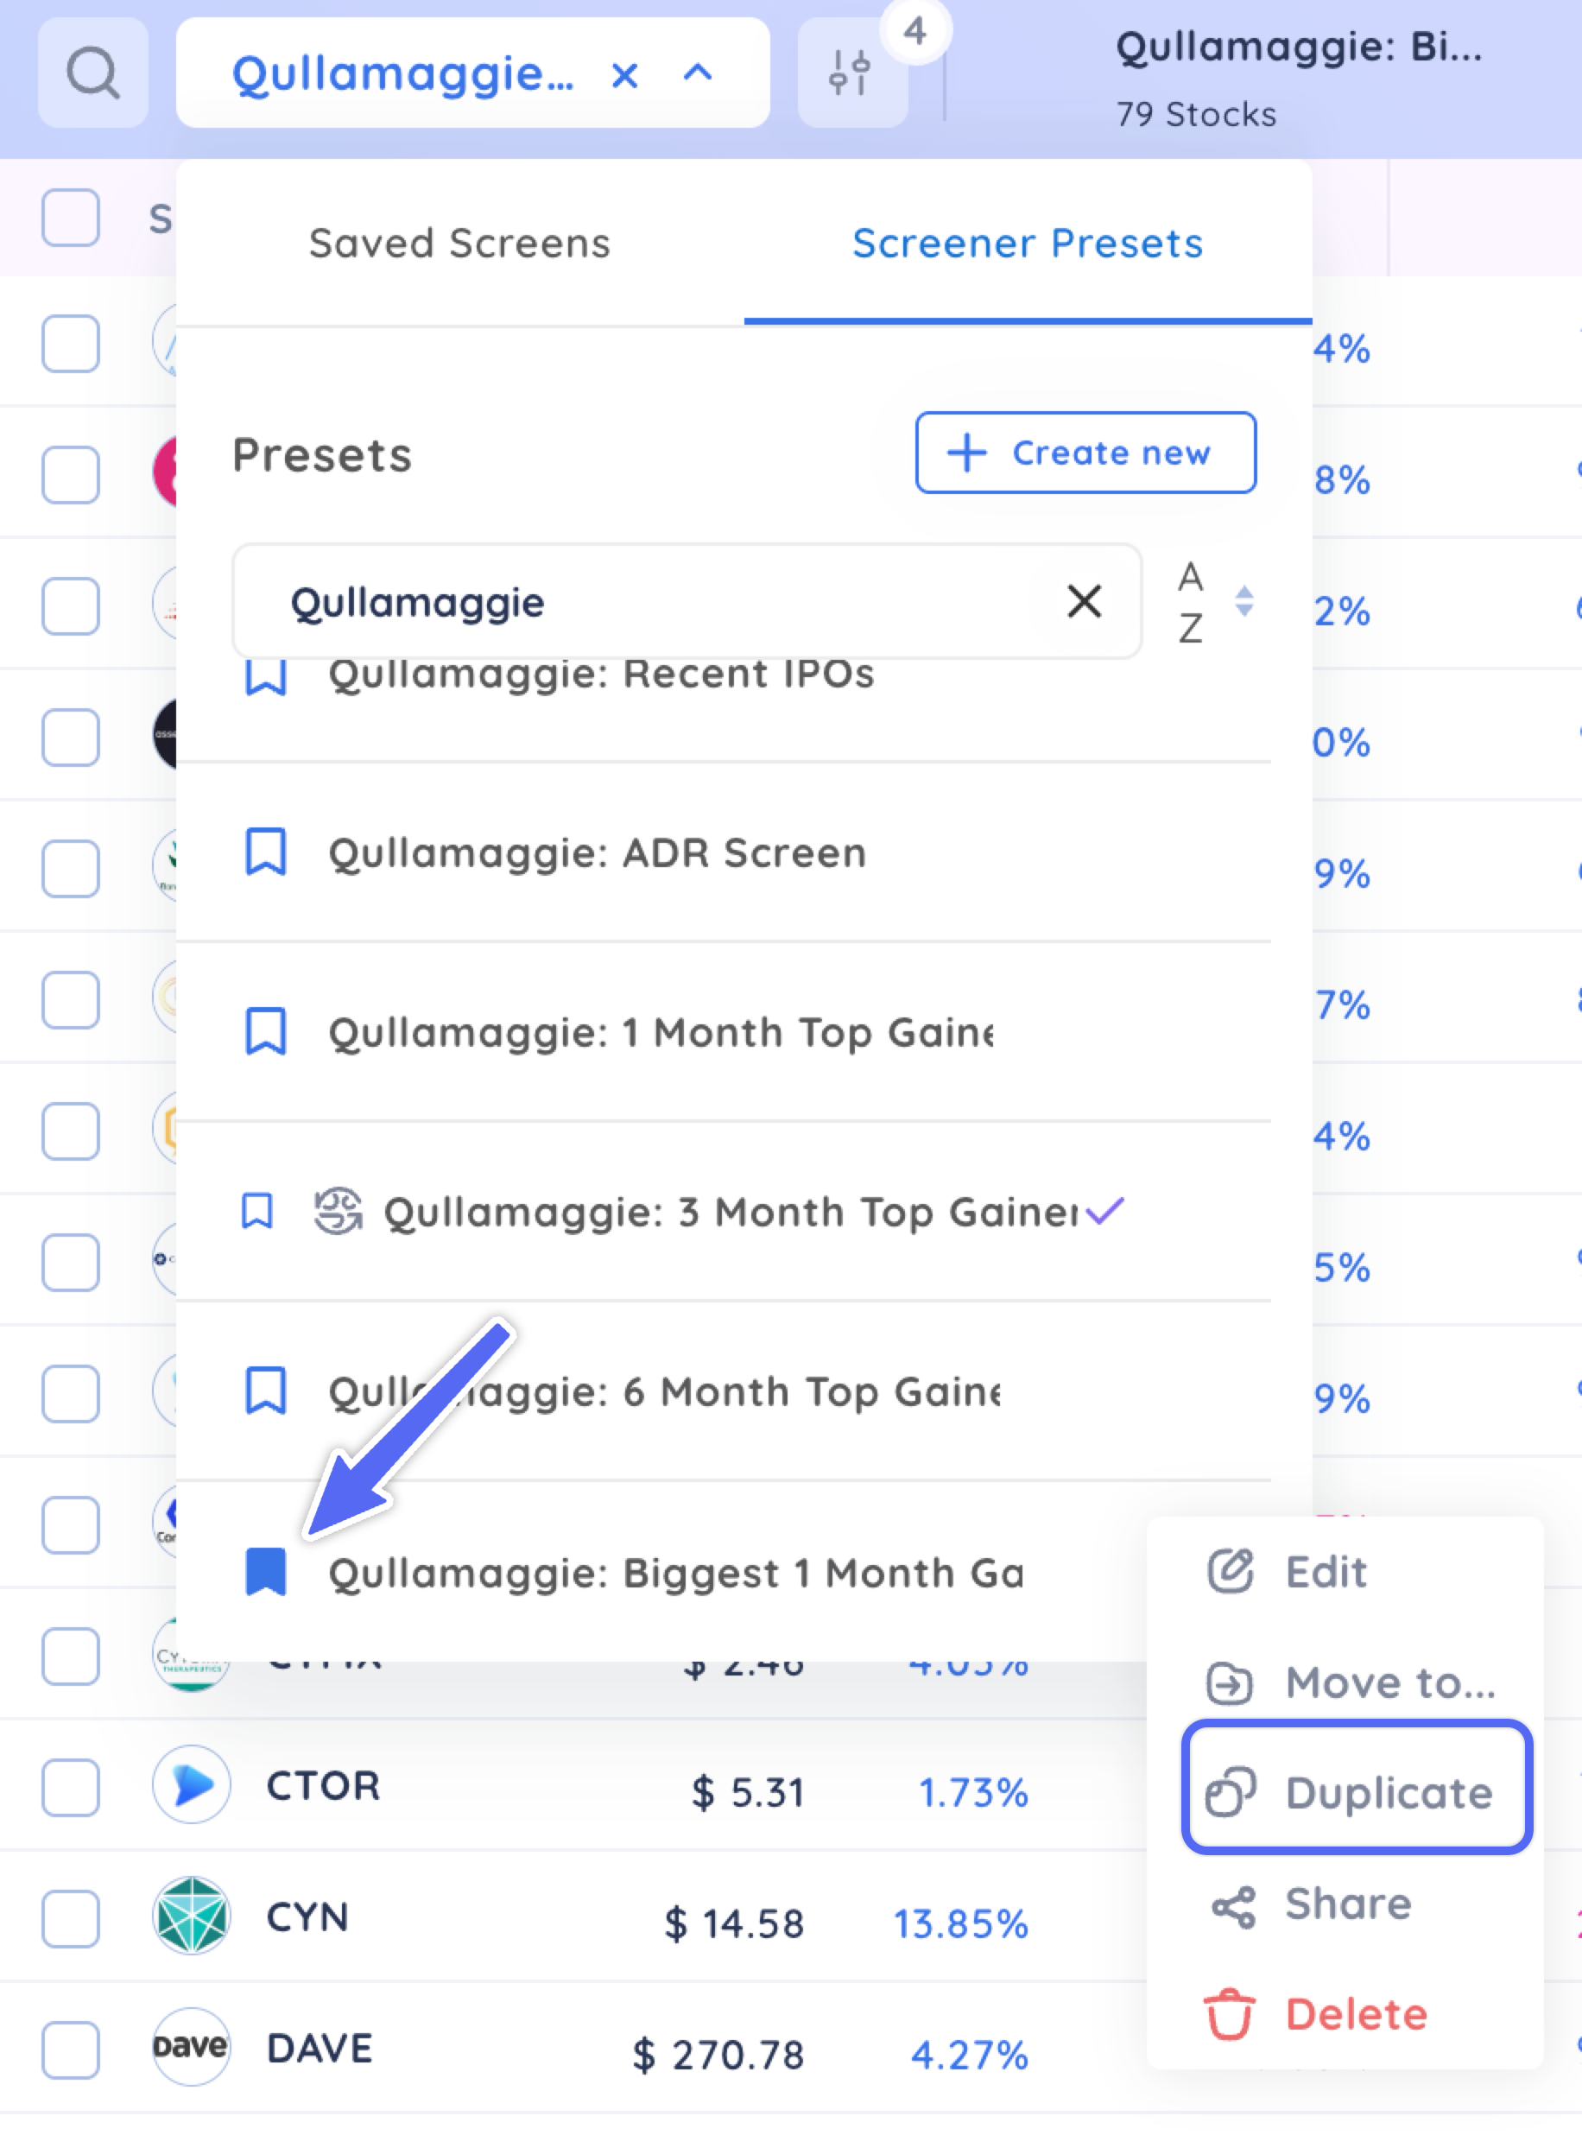1582x2135 pixels.
Task: Bookmark the 6 Month Top Gainers preset
Action: 265,1391
